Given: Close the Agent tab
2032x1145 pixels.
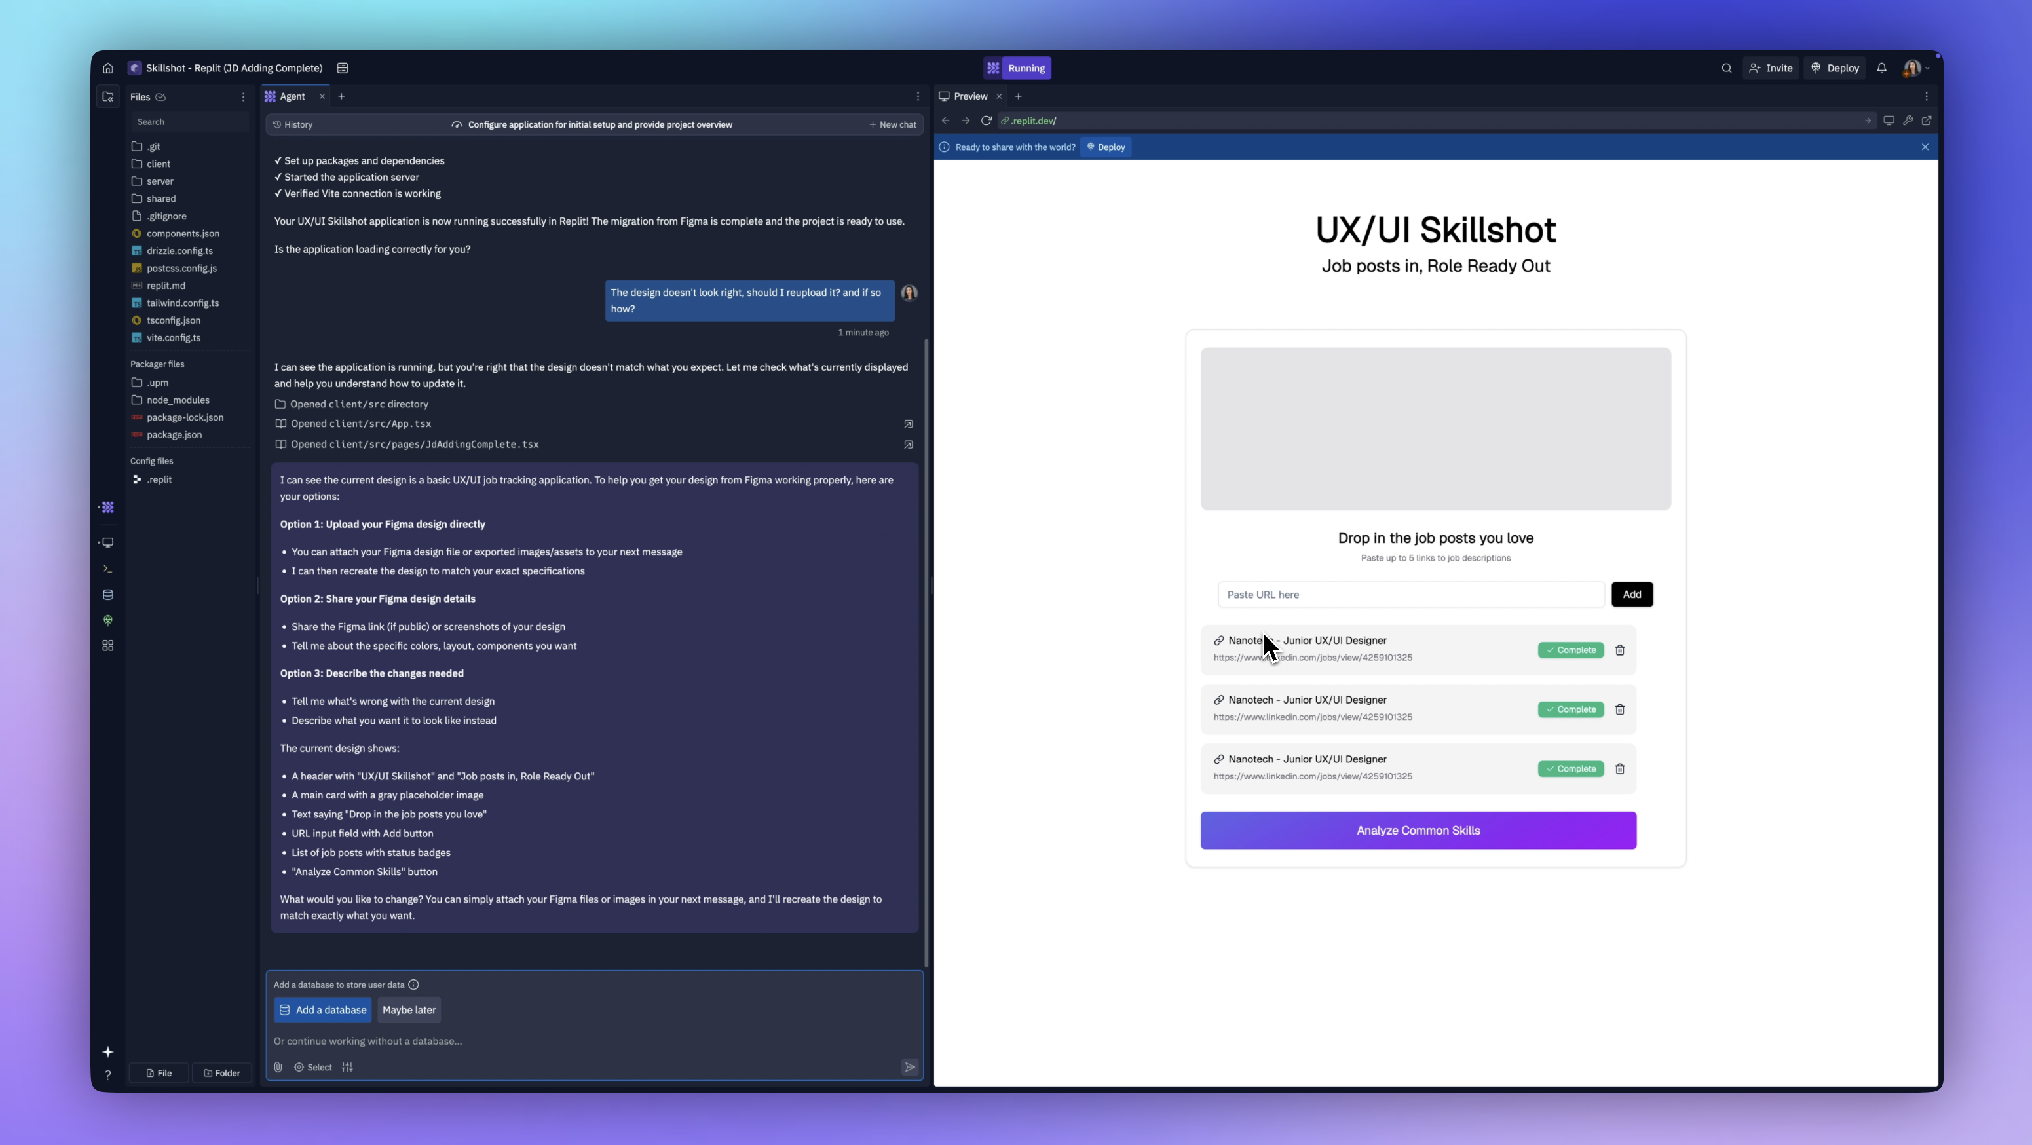Looking at the screenshot, I should pyautogui.click(x=322, y=96).
